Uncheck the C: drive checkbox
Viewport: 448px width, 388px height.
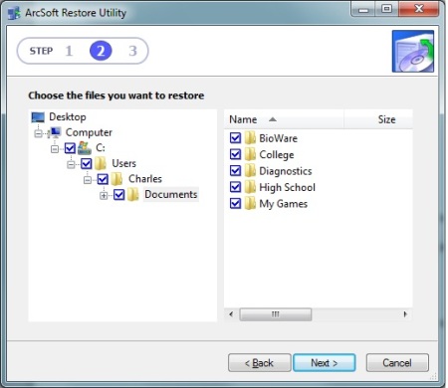click(x=70, y=148)
